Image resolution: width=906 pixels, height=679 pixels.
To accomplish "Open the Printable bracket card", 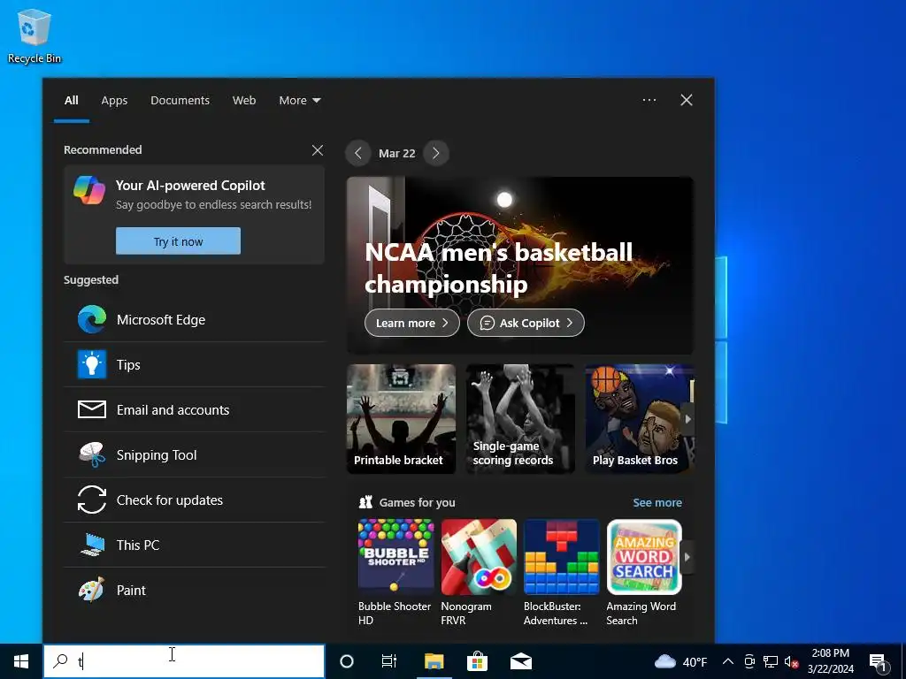I will click(401, 418).
